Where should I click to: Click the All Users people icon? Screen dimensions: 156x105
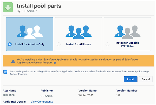coord(79,32)
